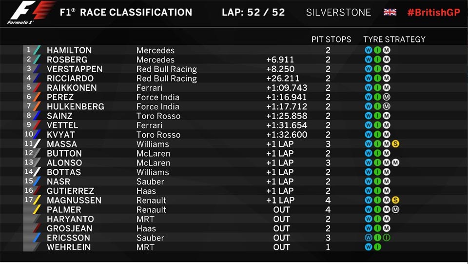Click the British flag icon
The width and height of the screenshot is (468, 264).
(390, 12)
